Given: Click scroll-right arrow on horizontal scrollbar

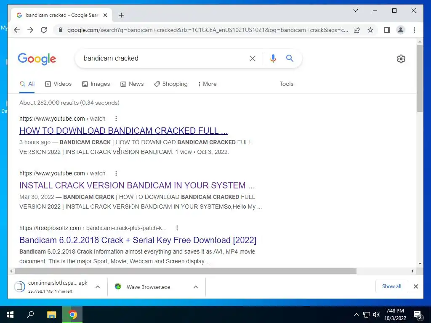Looking at the screenshot, I should tap(412, 271).
